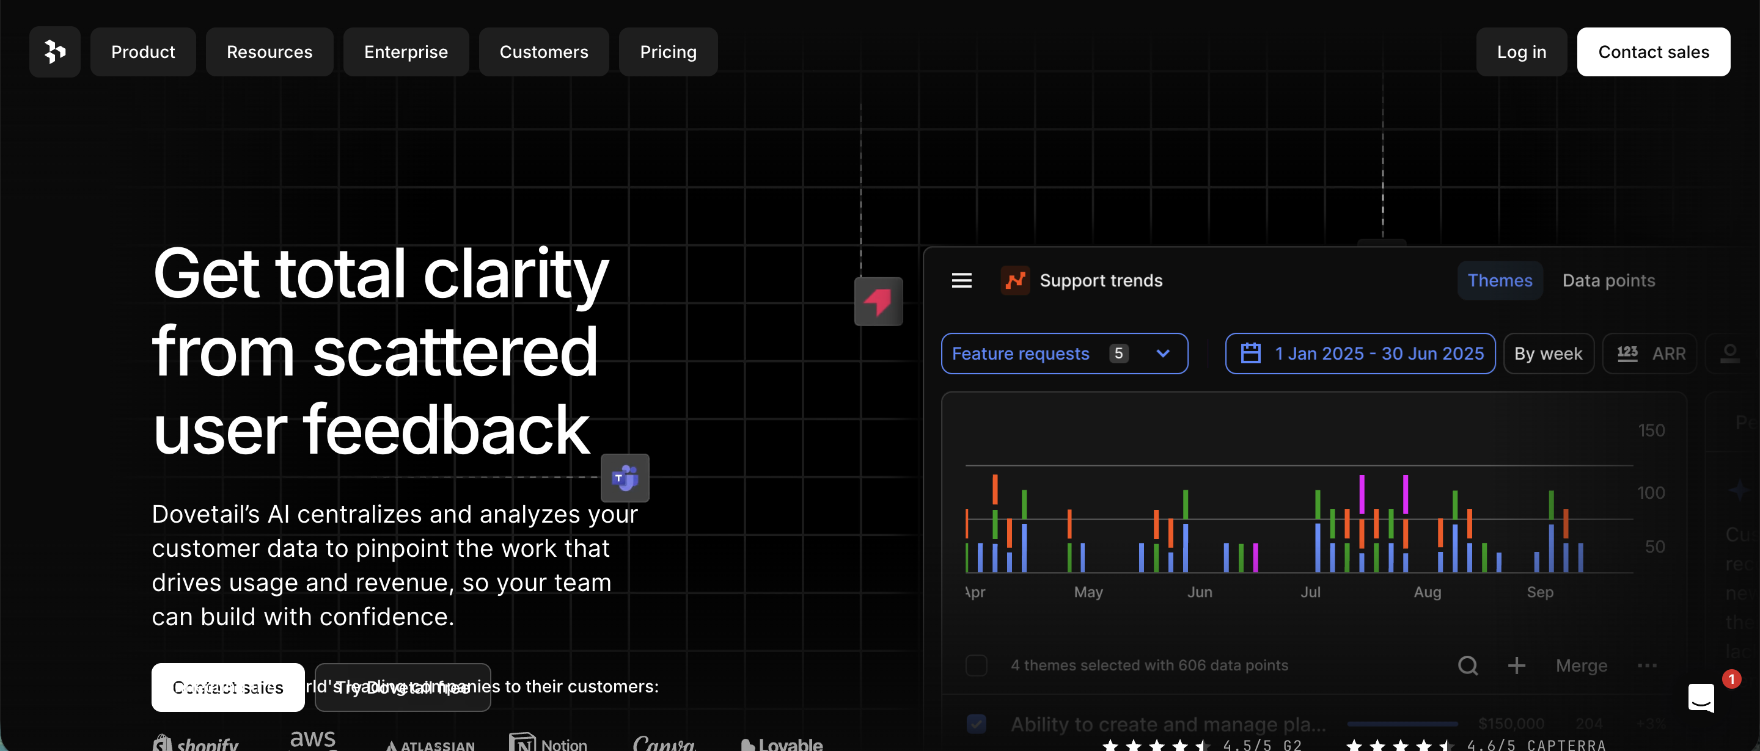The height and width of the screenshot is (751, 1760).
Task: Toggle the select-all themes checkbox
Action: (x=977, y=665)
